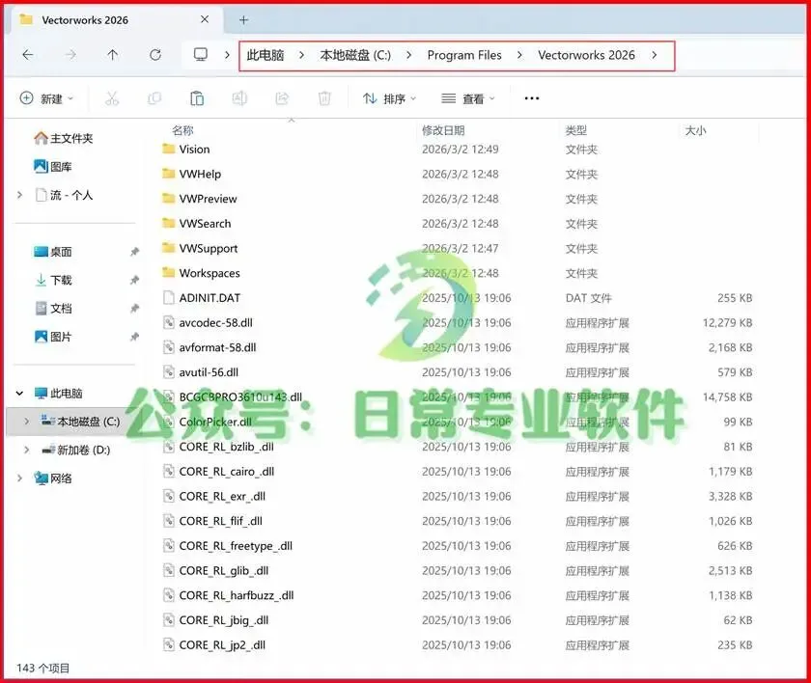The height and width of the screenshot is (683, 811).
Task: Sort by 修改日期 column header
Action: click(x=443, y=130)
